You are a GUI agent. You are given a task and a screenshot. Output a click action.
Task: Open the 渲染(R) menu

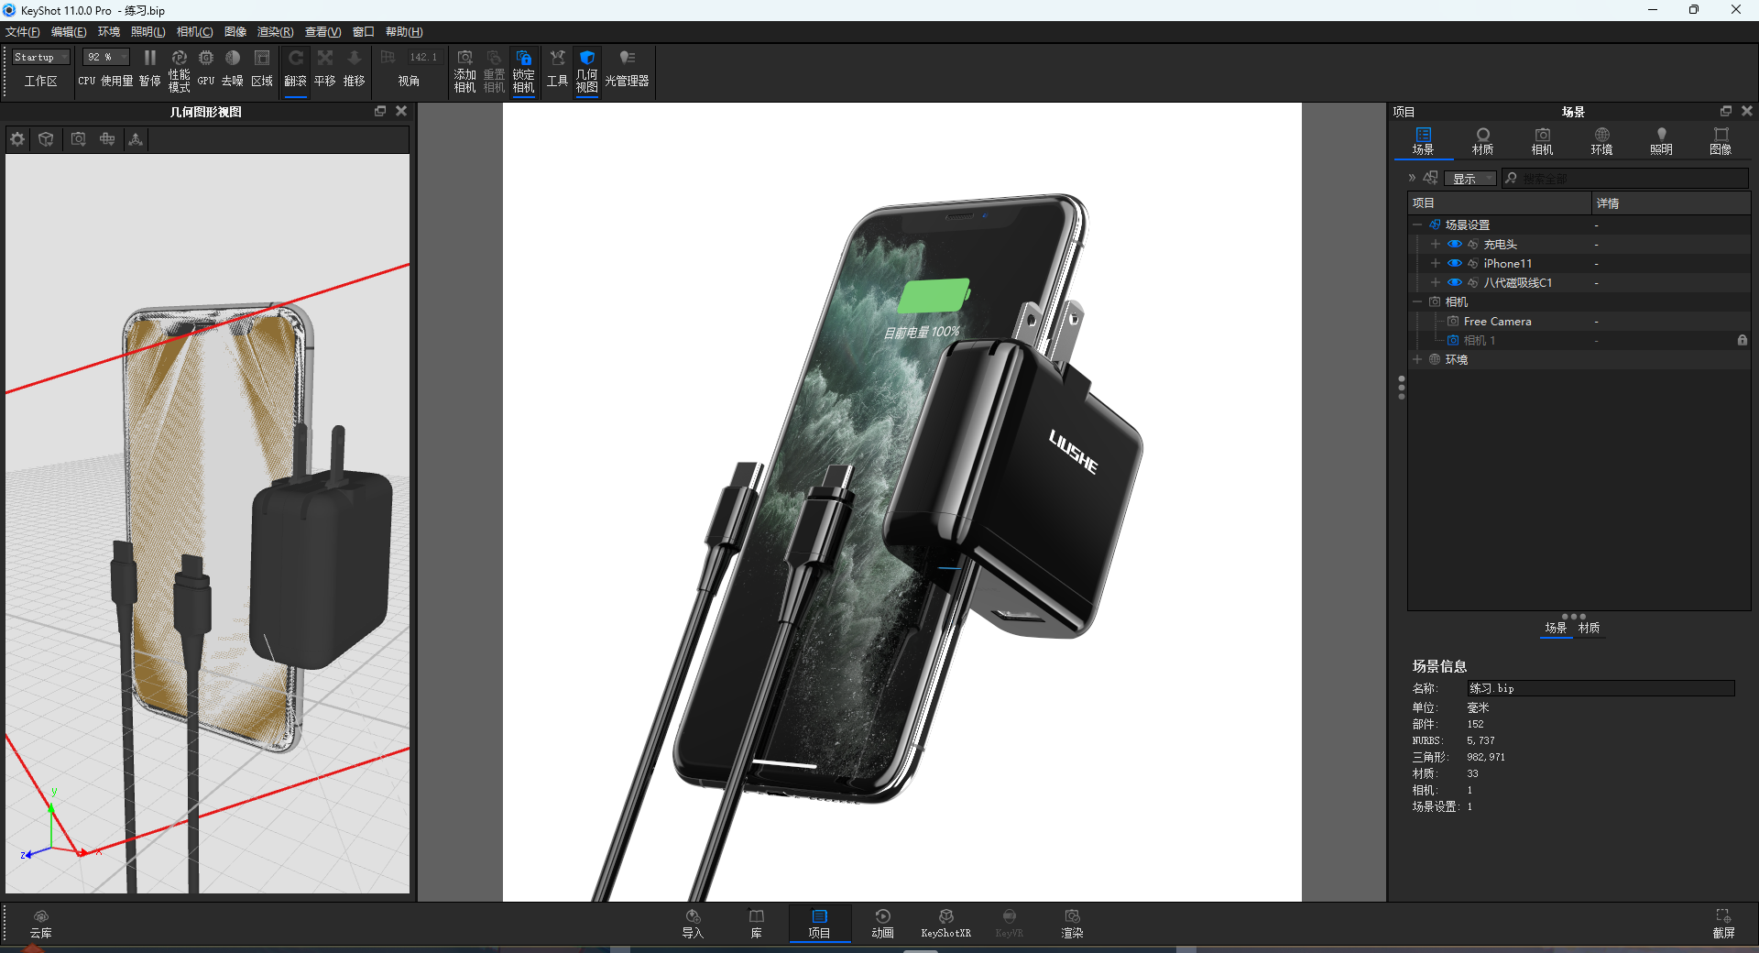[x=276, y=32]
